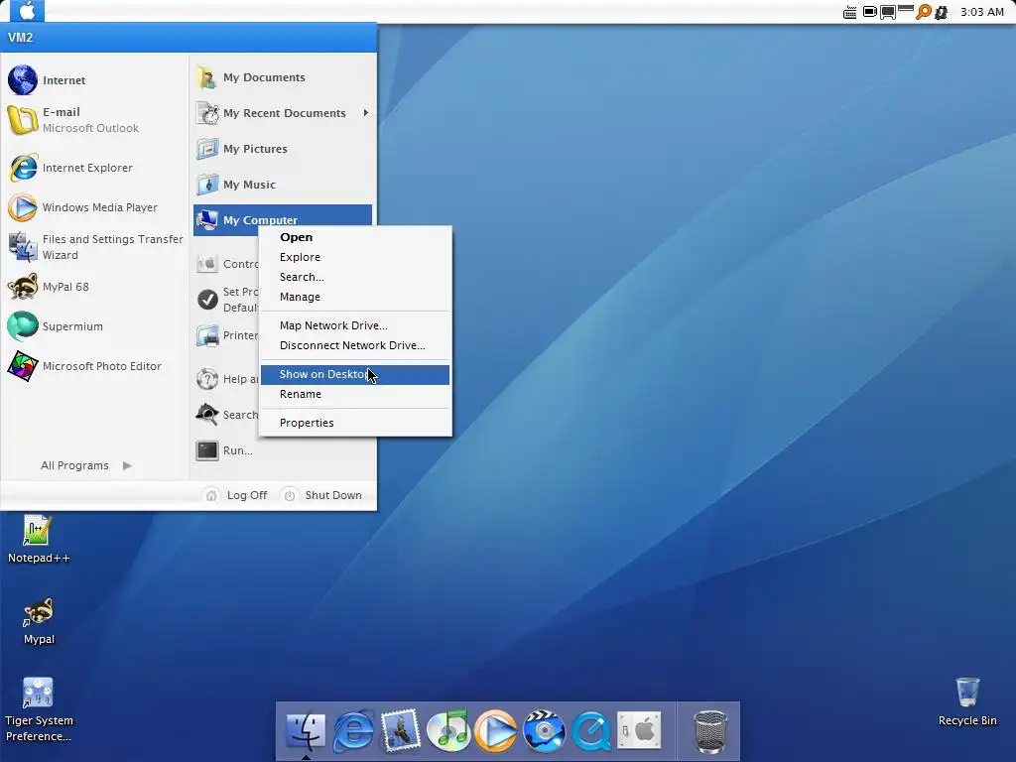Select Search... in context menu
The image size is (1016, 762).
pos(355,277)
